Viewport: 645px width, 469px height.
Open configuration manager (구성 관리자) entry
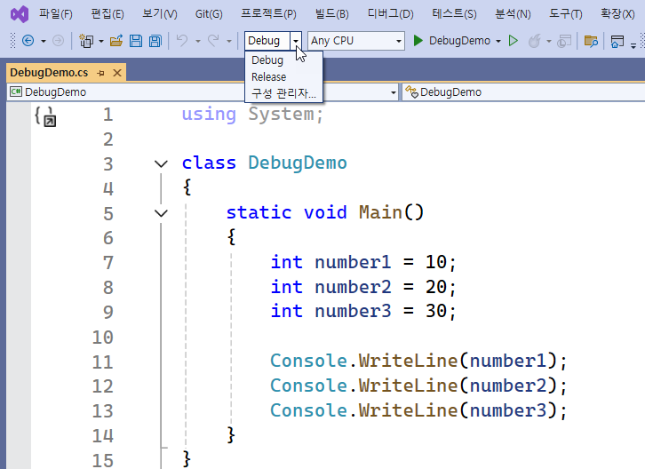[x=283, y=94]
